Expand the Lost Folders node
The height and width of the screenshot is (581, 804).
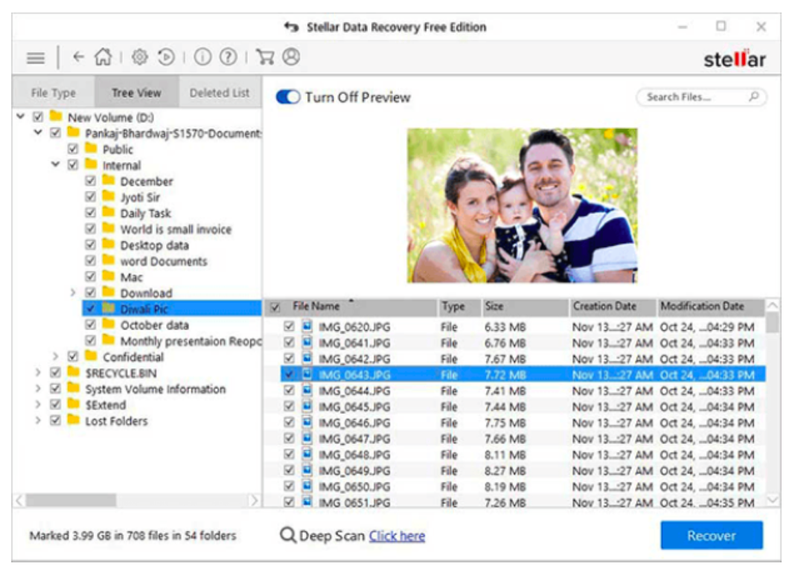pos(38,420)
